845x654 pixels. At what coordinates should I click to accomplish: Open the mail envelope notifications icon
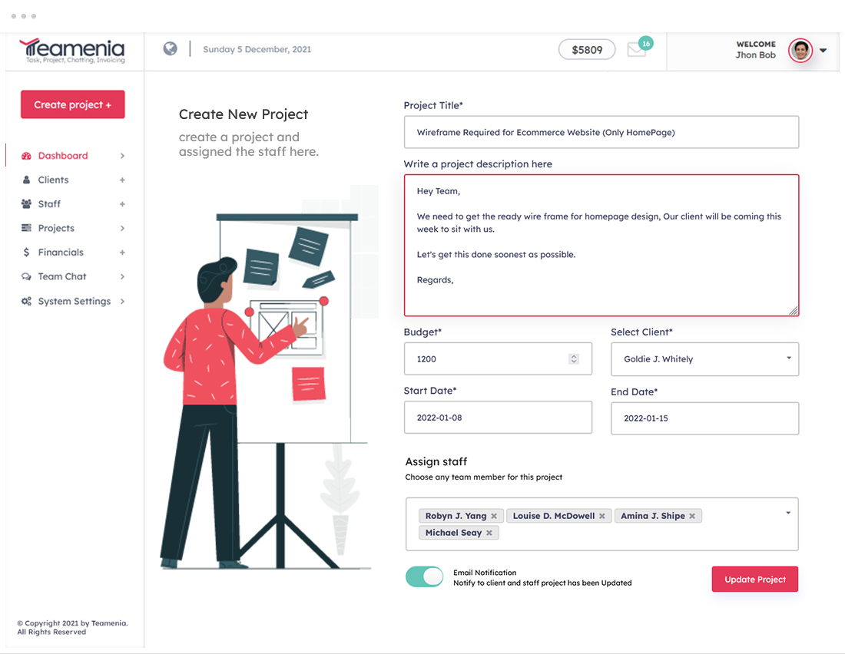[x=637, y=50]
